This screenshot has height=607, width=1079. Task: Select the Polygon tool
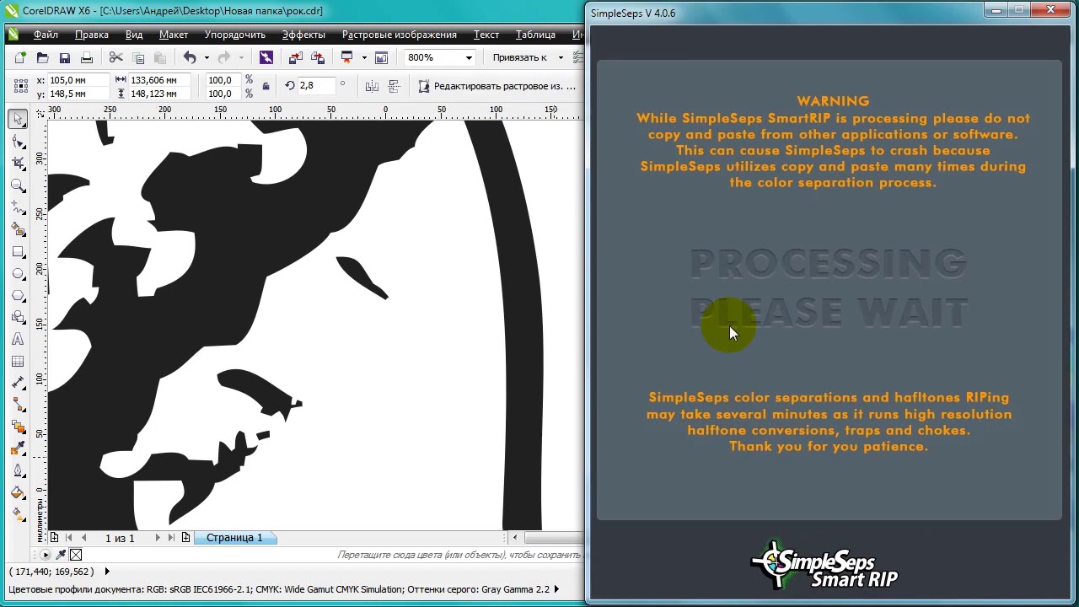pos(18,296)
